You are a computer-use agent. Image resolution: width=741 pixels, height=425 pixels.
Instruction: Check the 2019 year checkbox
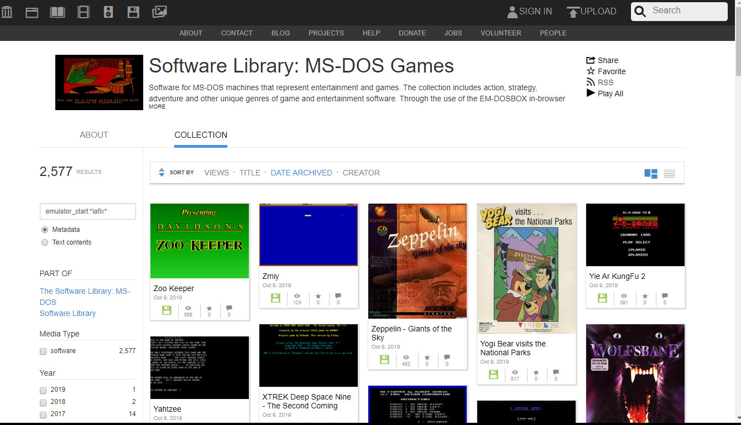[x=43, y=390]
